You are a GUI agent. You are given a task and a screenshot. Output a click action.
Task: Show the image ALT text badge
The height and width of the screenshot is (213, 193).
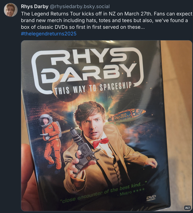(x=188, y=208)
